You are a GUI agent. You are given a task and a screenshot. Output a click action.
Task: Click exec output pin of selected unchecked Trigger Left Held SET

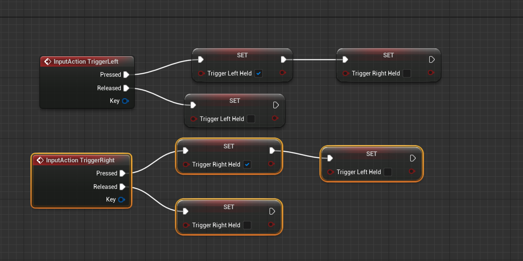tap(413, 158)
